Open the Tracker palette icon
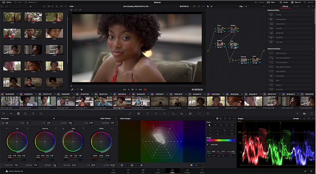The width and height of the screenshot is (316, 174). [x=165, y=114]
